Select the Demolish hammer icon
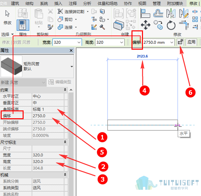201x196 pixels. pyautogui.click(x=102, y=27)
